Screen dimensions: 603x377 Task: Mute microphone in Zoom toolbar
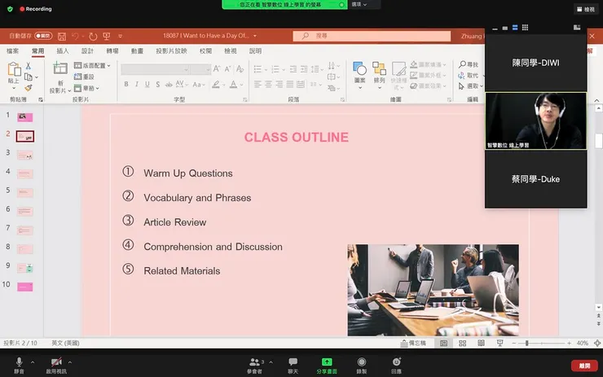point(19,365)
